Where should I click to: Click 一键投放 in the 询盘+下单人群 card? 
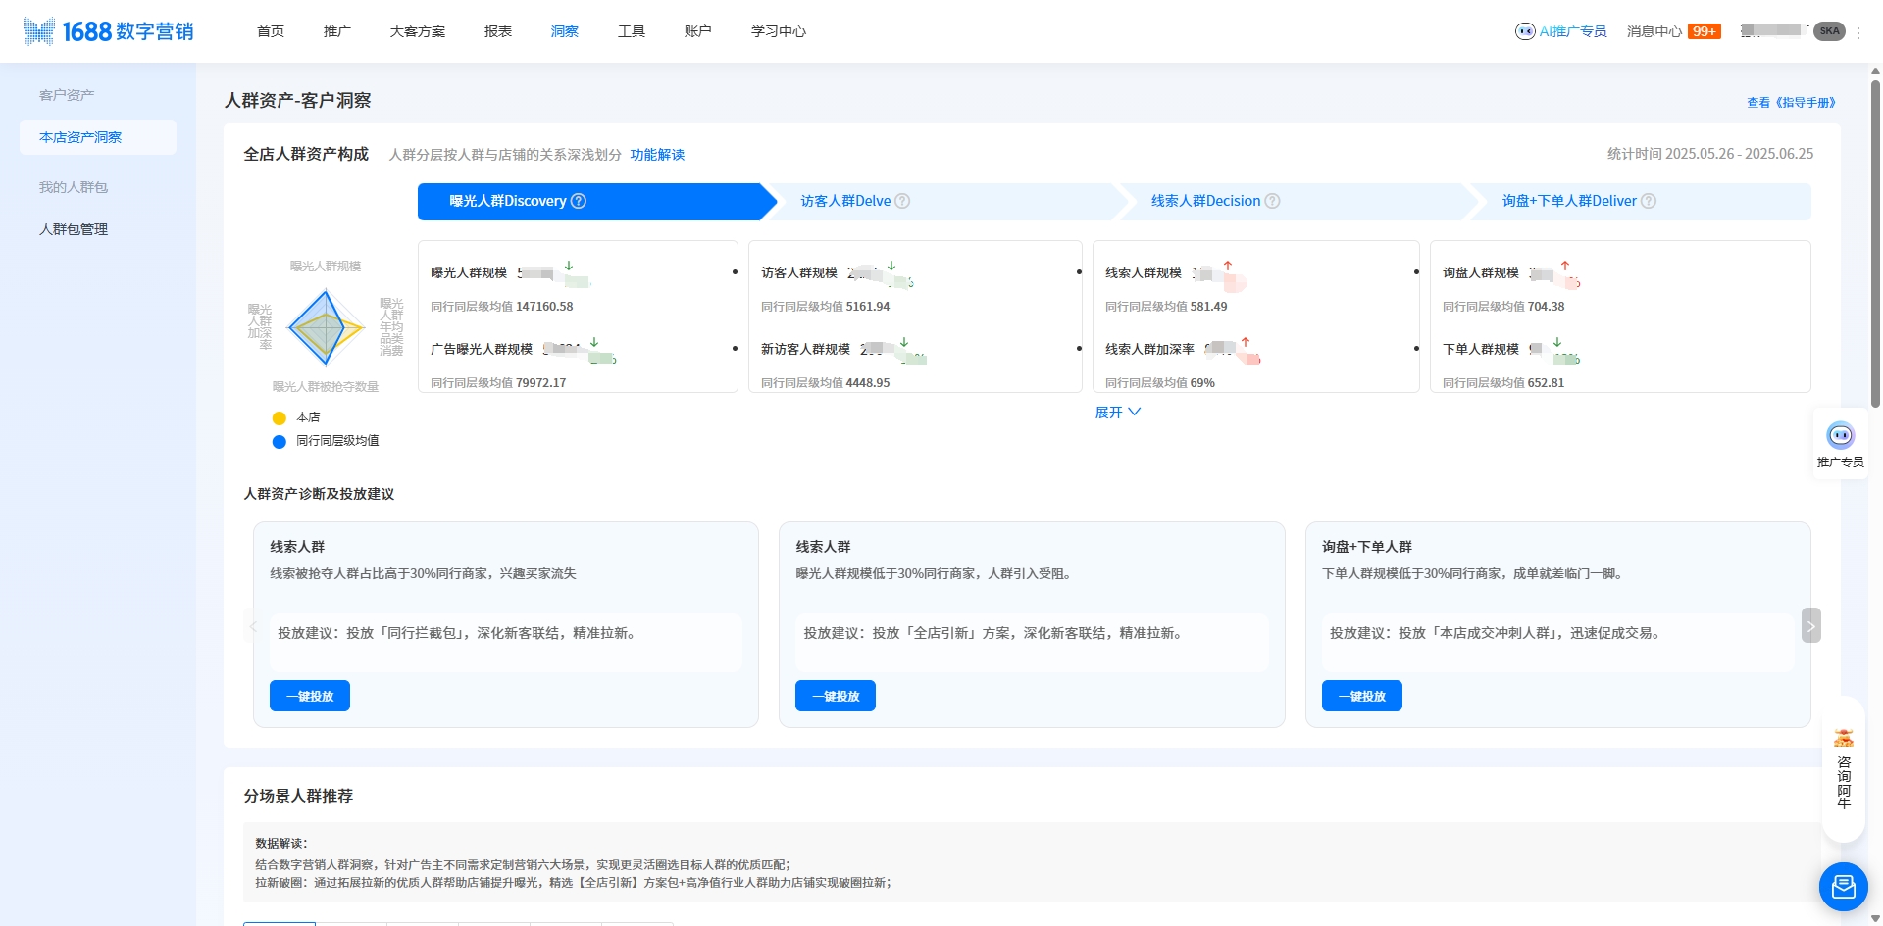pos(1361,696)
